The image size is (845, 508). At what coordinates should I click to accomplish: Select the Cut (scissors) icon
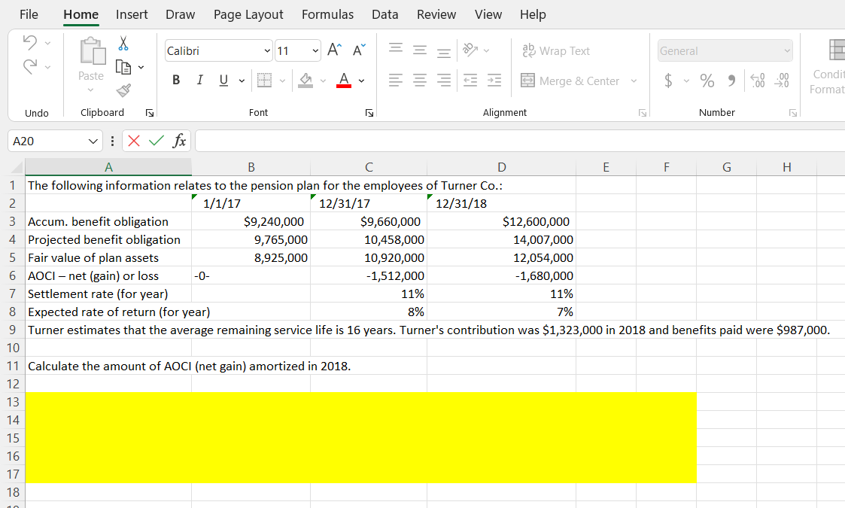pos(123,44)
